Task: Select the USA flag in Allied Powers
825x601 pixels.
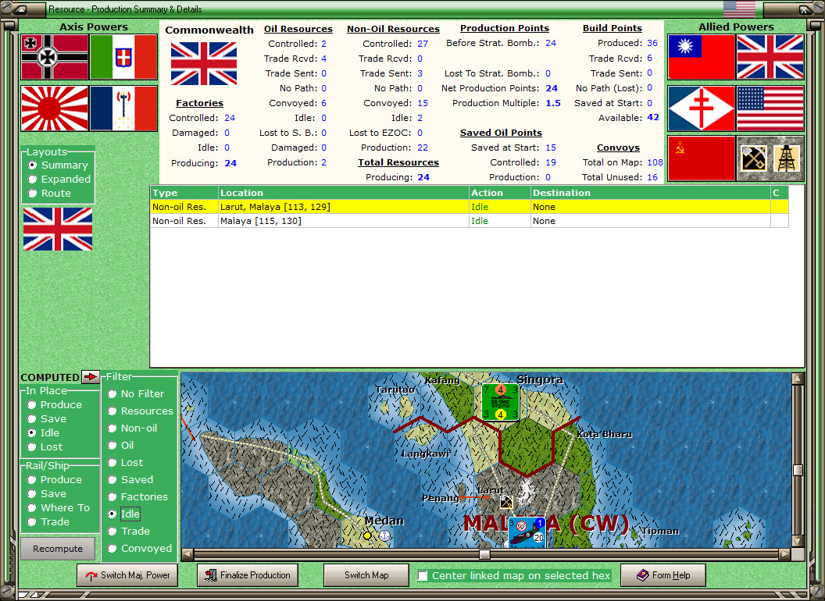Action: pyautogui.click(x=770, y=108)
